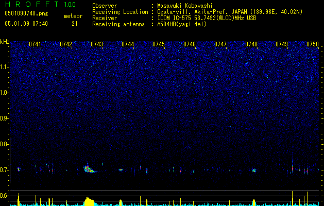Select the filename 0501090740.png
This screenshot has width=324, height=206.
(26, 13)
